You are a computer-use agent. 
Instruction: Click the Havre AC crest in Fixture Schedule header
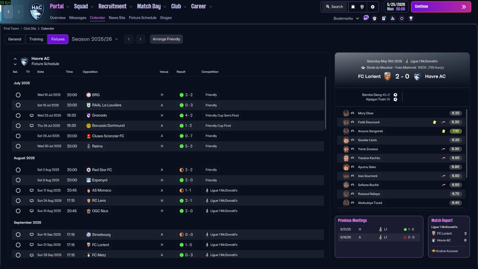pos(24,61)
